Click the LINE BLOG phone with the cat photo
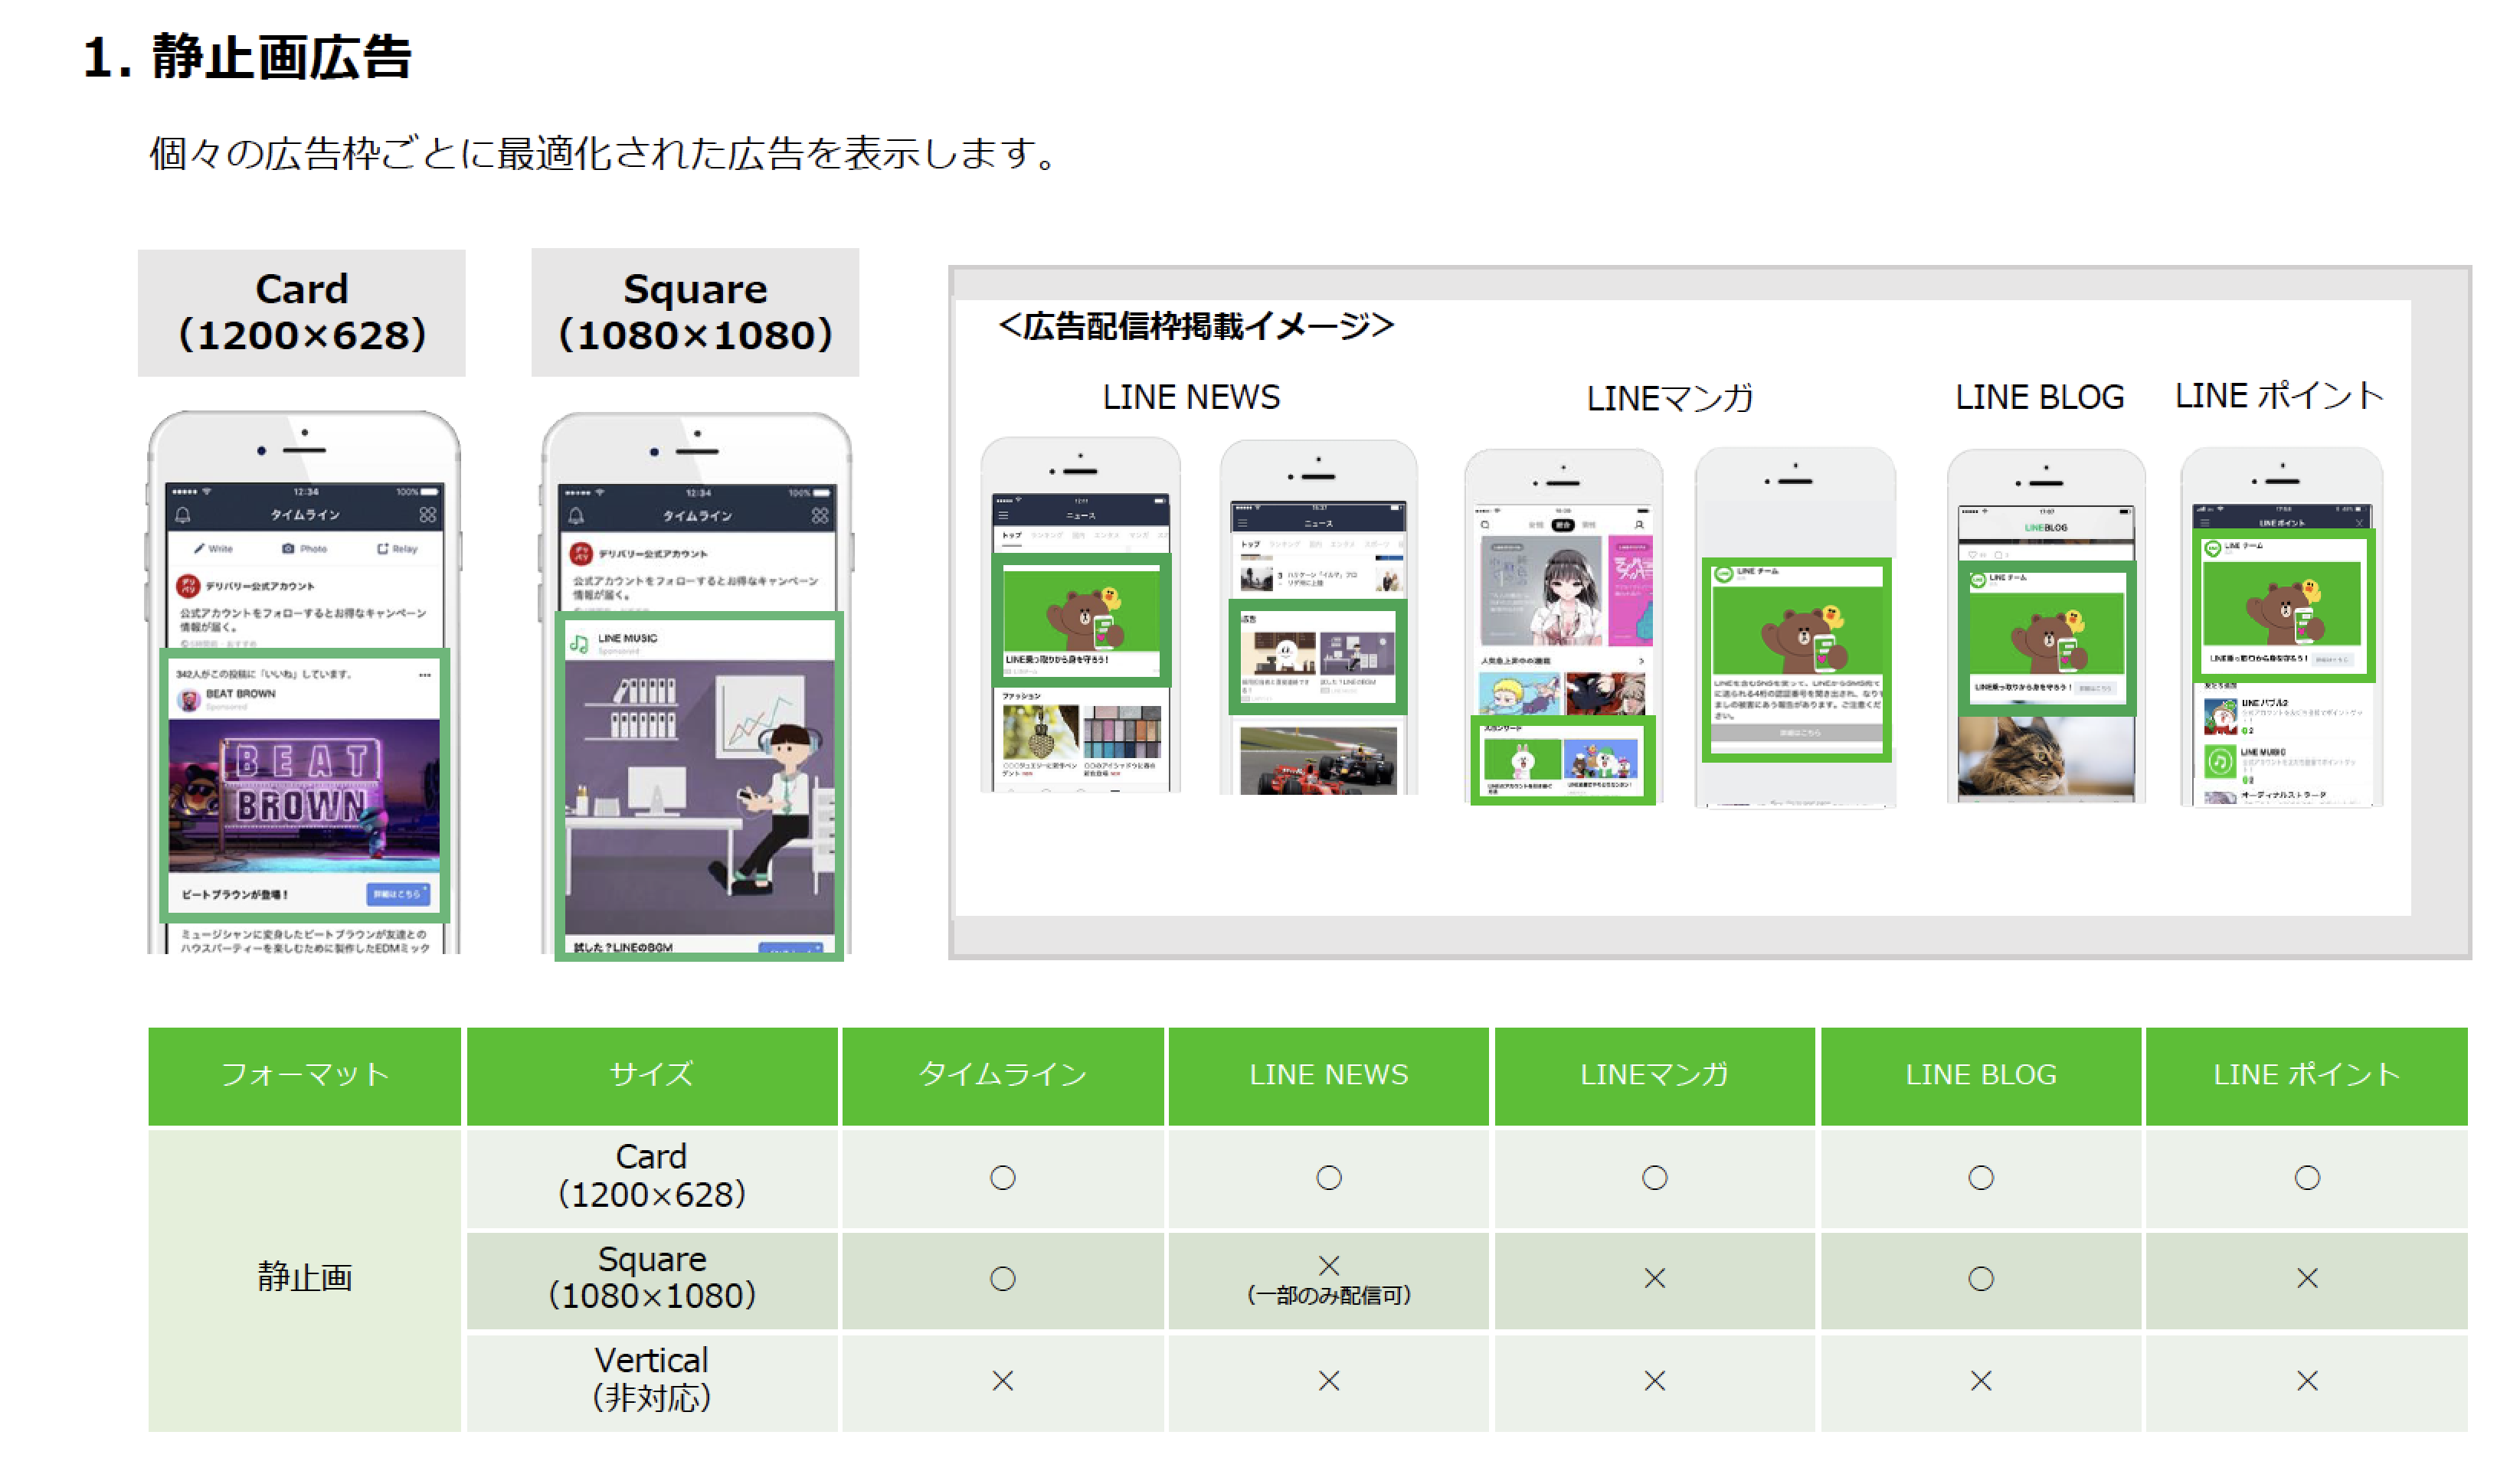The height and width of the screenshot is (1484, 2520). coord(2046,626)
